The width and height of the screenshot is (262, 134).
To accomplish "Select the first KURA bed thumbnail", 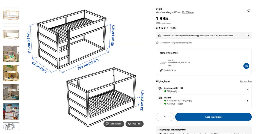I will click(x=11, y=15).
